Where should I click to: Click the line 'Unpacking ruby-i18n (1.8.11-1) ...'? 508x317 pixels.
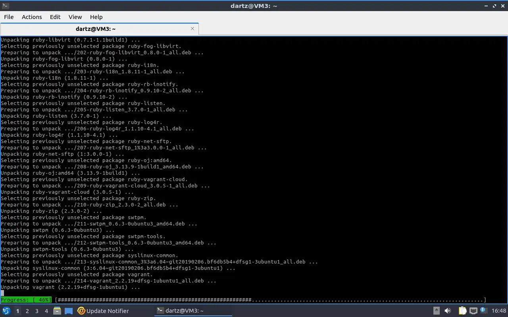coord(55,78)
